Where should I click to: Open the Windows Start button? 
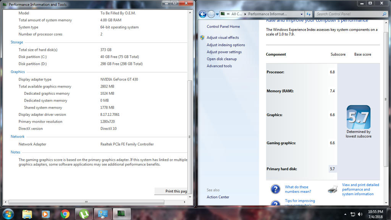tap(8, 214)
